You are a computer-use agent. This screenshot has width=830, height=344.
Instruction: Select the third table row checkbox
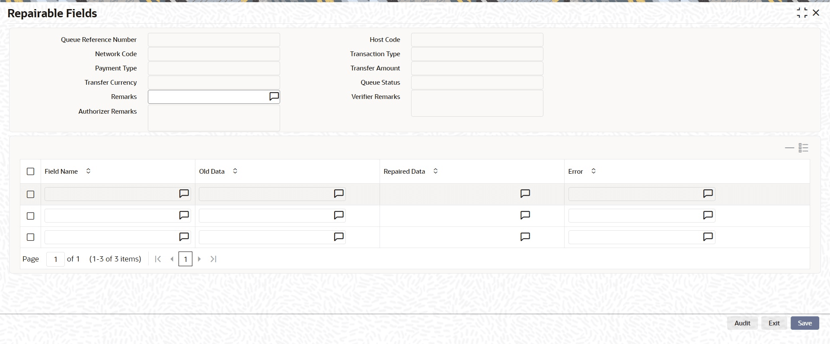[30, 237]
